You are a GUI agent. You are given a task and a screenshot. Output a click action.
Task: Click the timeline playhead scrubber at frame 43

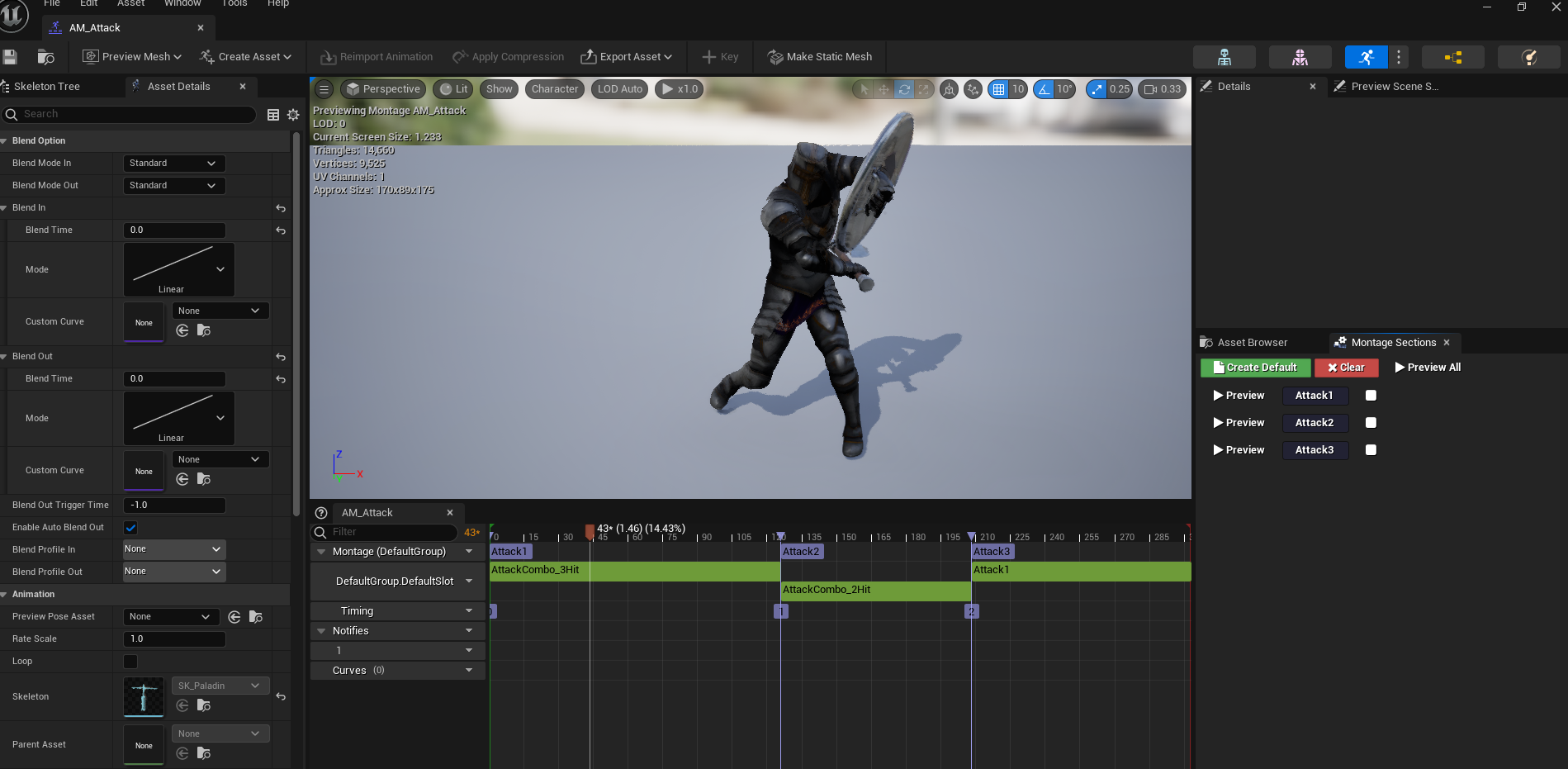pos(590,531)
